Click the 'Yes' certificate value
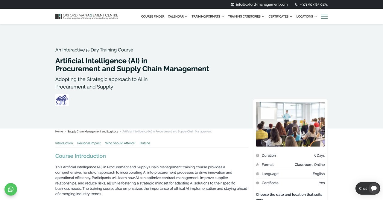 point(322,183)
